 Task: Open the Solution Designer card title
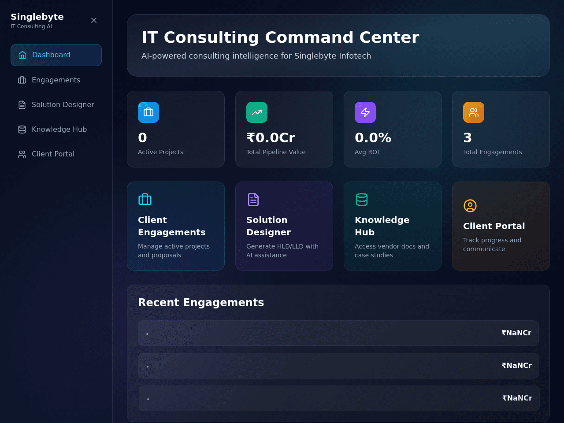click(268, 226)
